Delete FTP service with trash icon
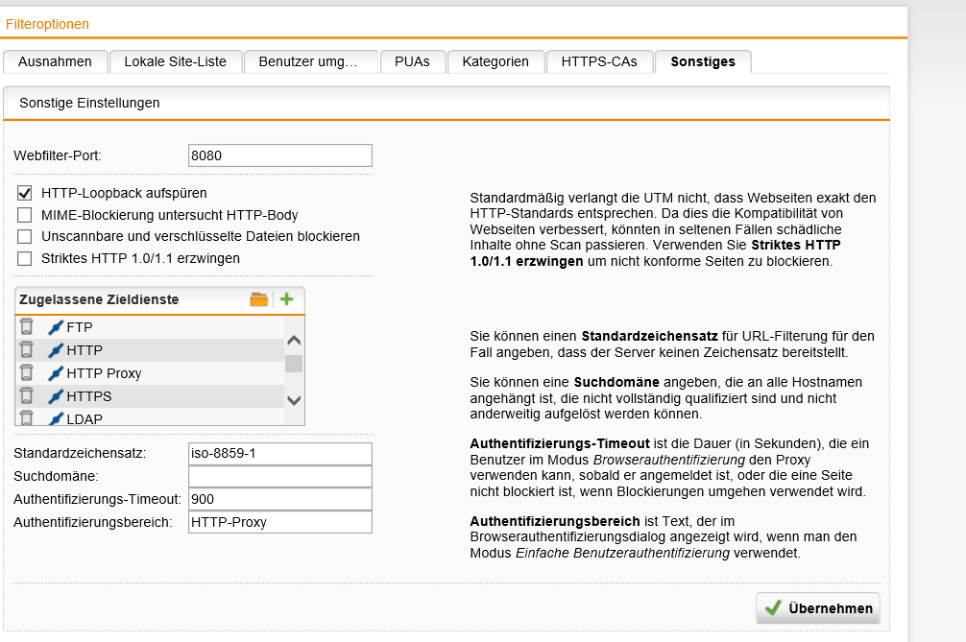 (27, 327)
